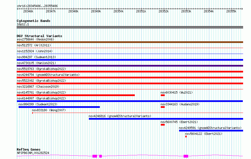251x159 pixels.
Task: Select the nsv511572 (Arlt2011) label
Action: (x=34, y=45)
